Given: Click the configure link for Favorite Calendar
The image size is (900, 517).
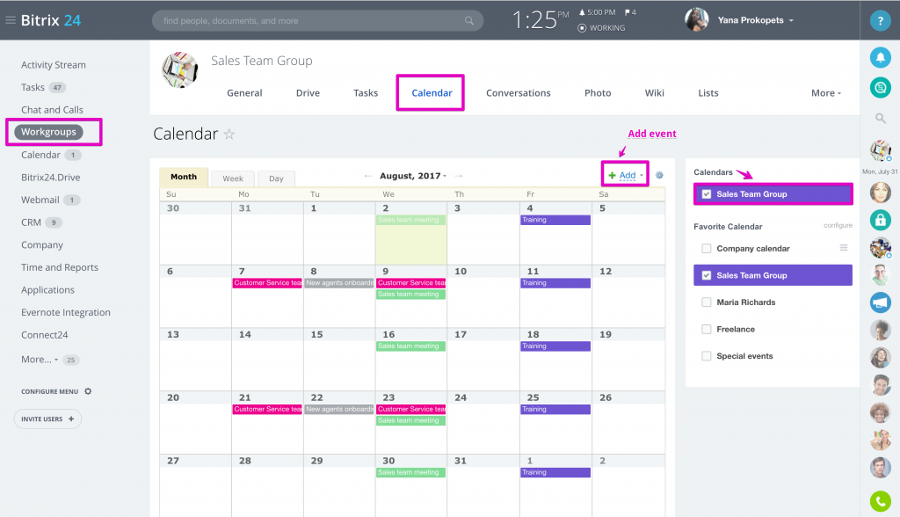Looking at the screenshot, I should [838, 225].
